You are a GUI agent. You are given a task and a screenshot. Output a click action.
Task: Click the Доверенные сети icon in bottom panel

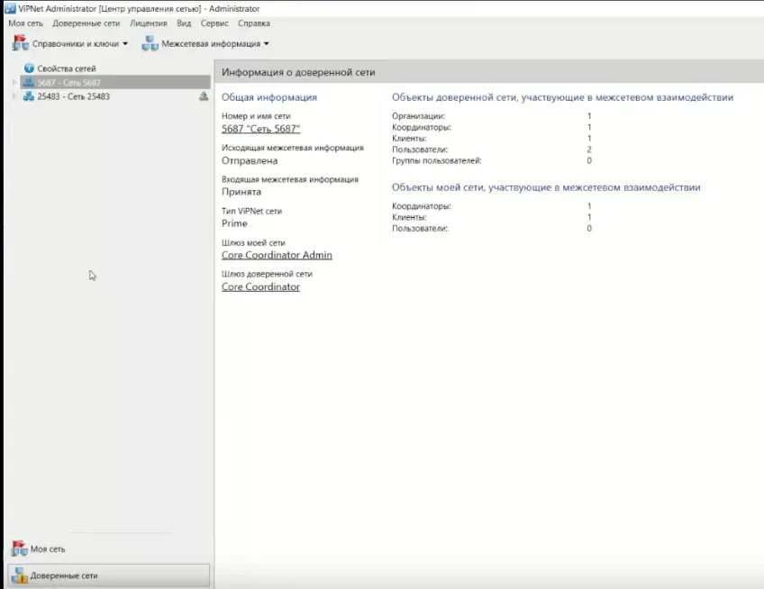pyautogui.click(x=19, y=575)
